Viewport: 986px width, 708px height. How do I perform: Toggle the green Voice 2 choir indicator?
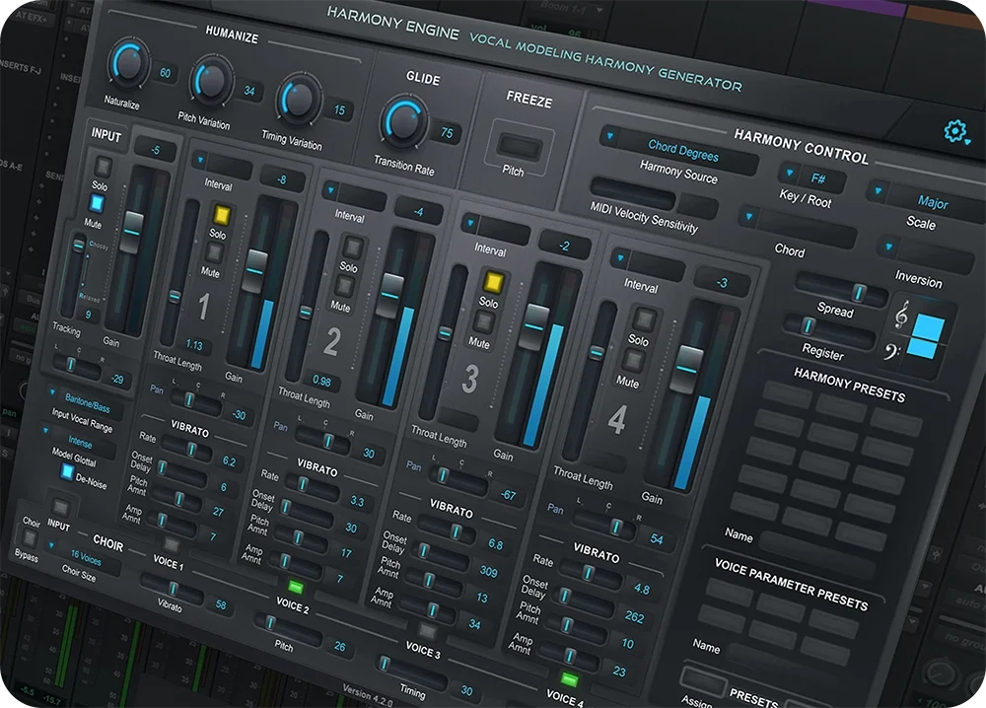tap(295, 588)
